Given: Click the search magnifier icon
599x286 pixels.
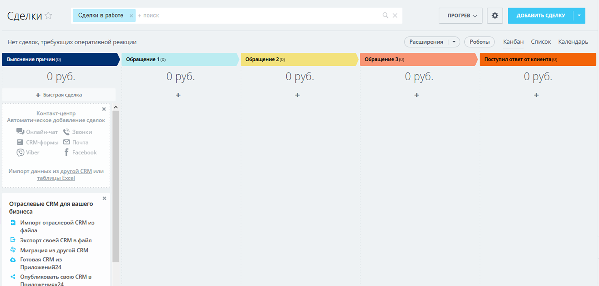Looking at the screenshot, I should (385, 15).
